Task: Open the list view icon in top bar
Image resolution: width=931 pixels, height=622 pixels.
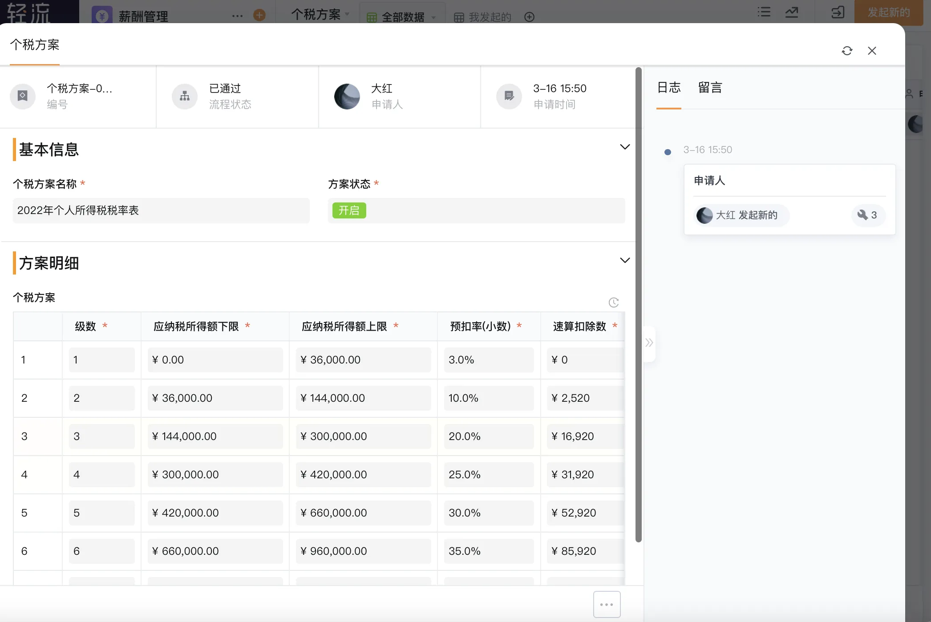Action: [x=764, y=12]
